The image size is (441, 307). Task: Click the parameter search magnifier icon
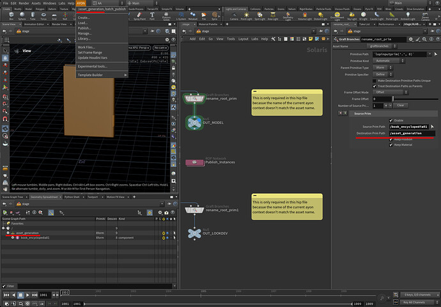[x=424, y=39]
